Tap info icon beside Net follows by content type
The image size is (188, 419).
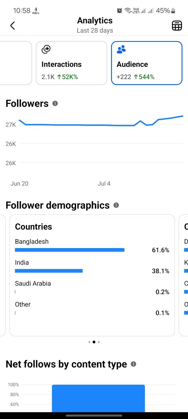click(133, 364)
